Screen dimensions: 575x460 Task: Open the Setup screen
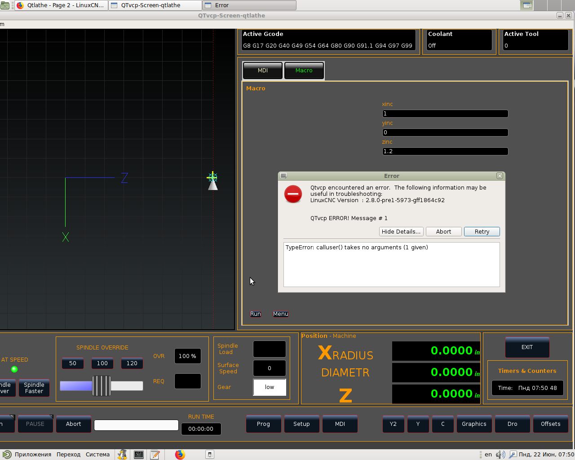pyautogui.click(x=302, y=424)
